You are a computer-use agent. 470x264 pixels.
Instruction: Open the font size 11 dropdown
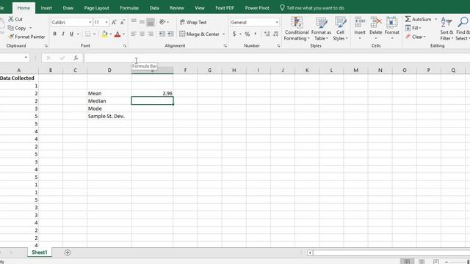pyautogui.click(x=106, y=23)
